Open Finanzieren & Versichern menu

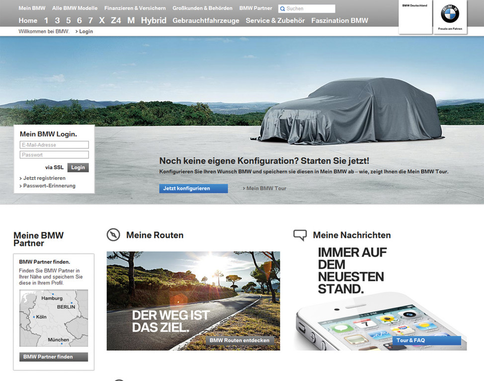(135, 8)
